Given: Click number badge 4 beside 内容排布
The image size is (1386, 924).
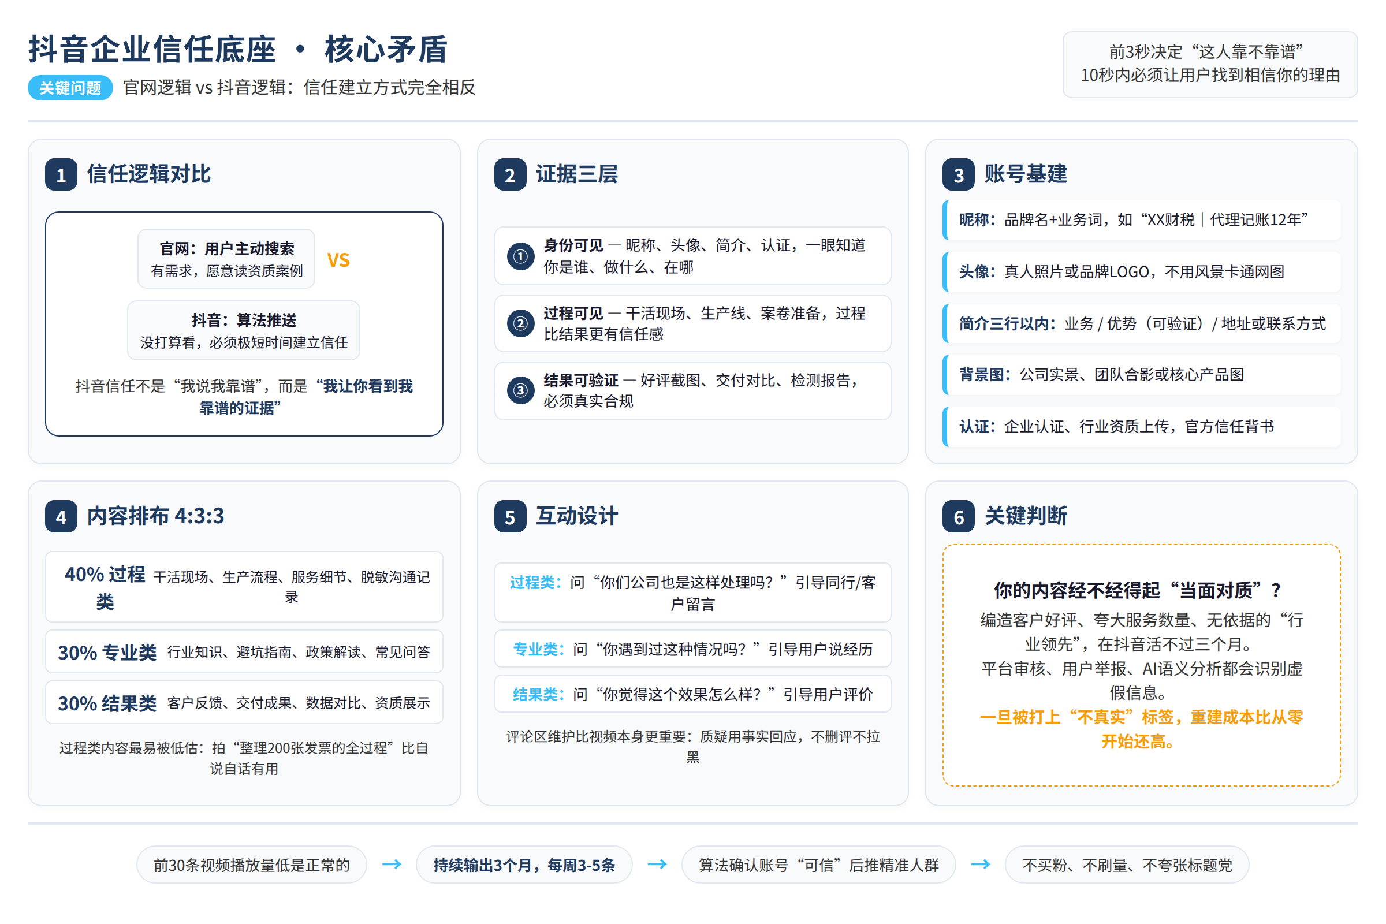Looking at the screenshot, I should tap(61, 517).
